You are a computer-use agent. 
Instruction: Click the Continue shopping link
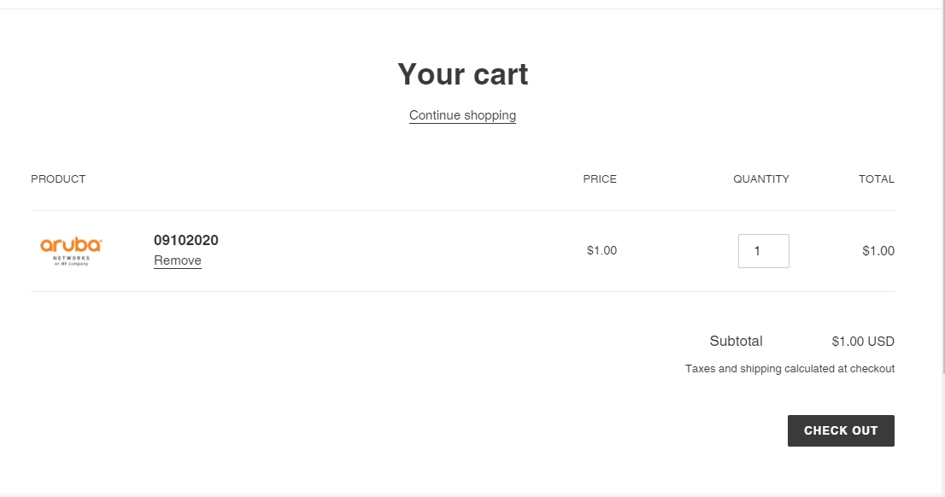tap(462, 115)
